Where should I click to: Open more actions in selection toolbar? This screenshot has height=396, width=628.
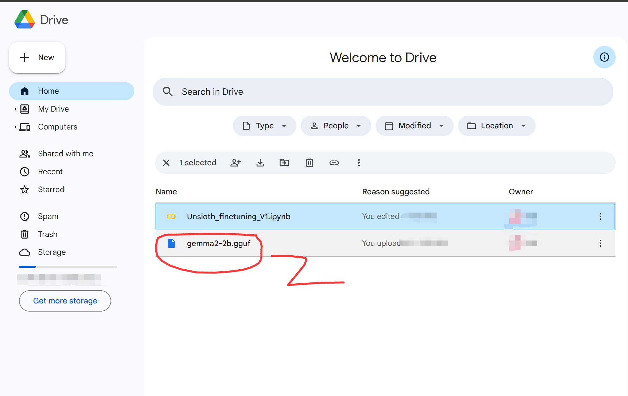tap(358, 163)
